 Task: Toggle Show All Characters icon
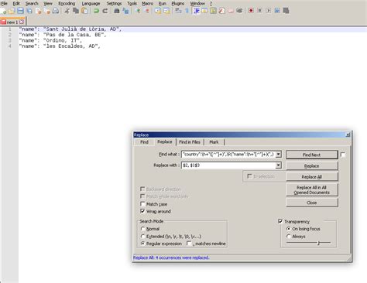(187, 11)
